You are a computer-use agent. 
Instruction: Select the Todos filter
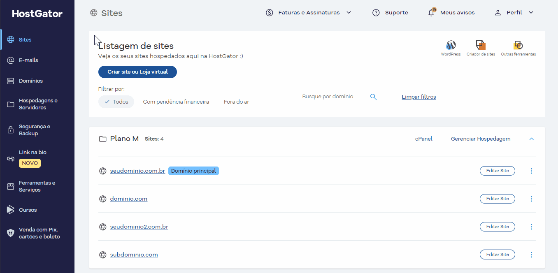pos(116,102)
